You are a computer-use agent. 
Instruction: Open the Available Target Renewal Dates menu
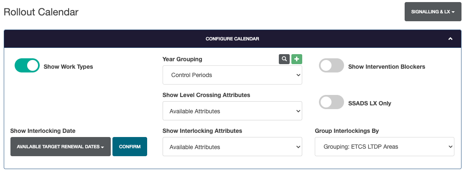[60, 147]
